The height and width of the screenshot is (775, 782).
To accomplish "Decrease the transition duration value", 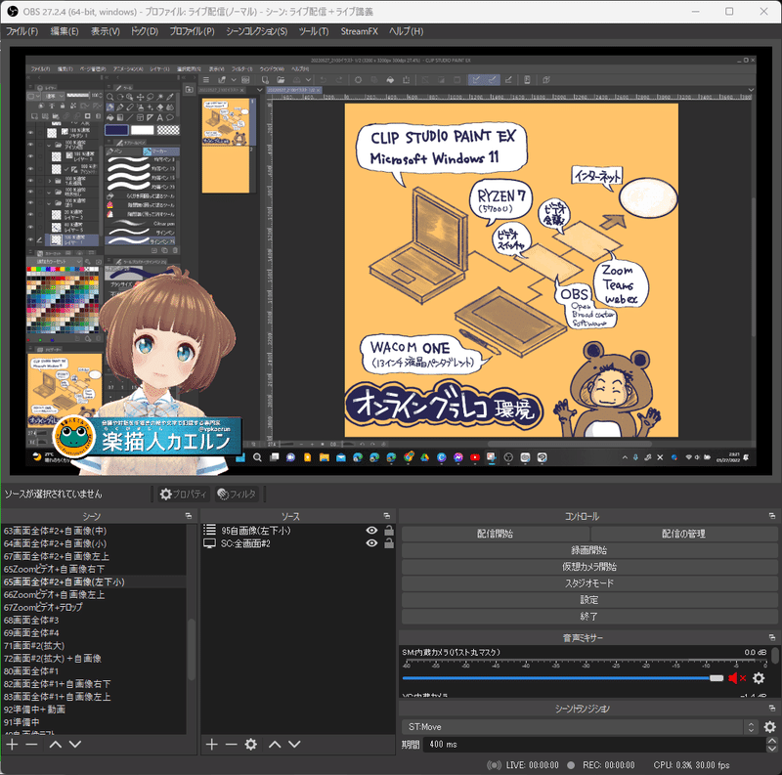I will pyautogui.click(x=772, y=749).
